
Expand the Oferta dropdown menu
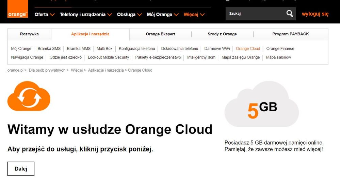pyautogui.click(x=45, y=15)
